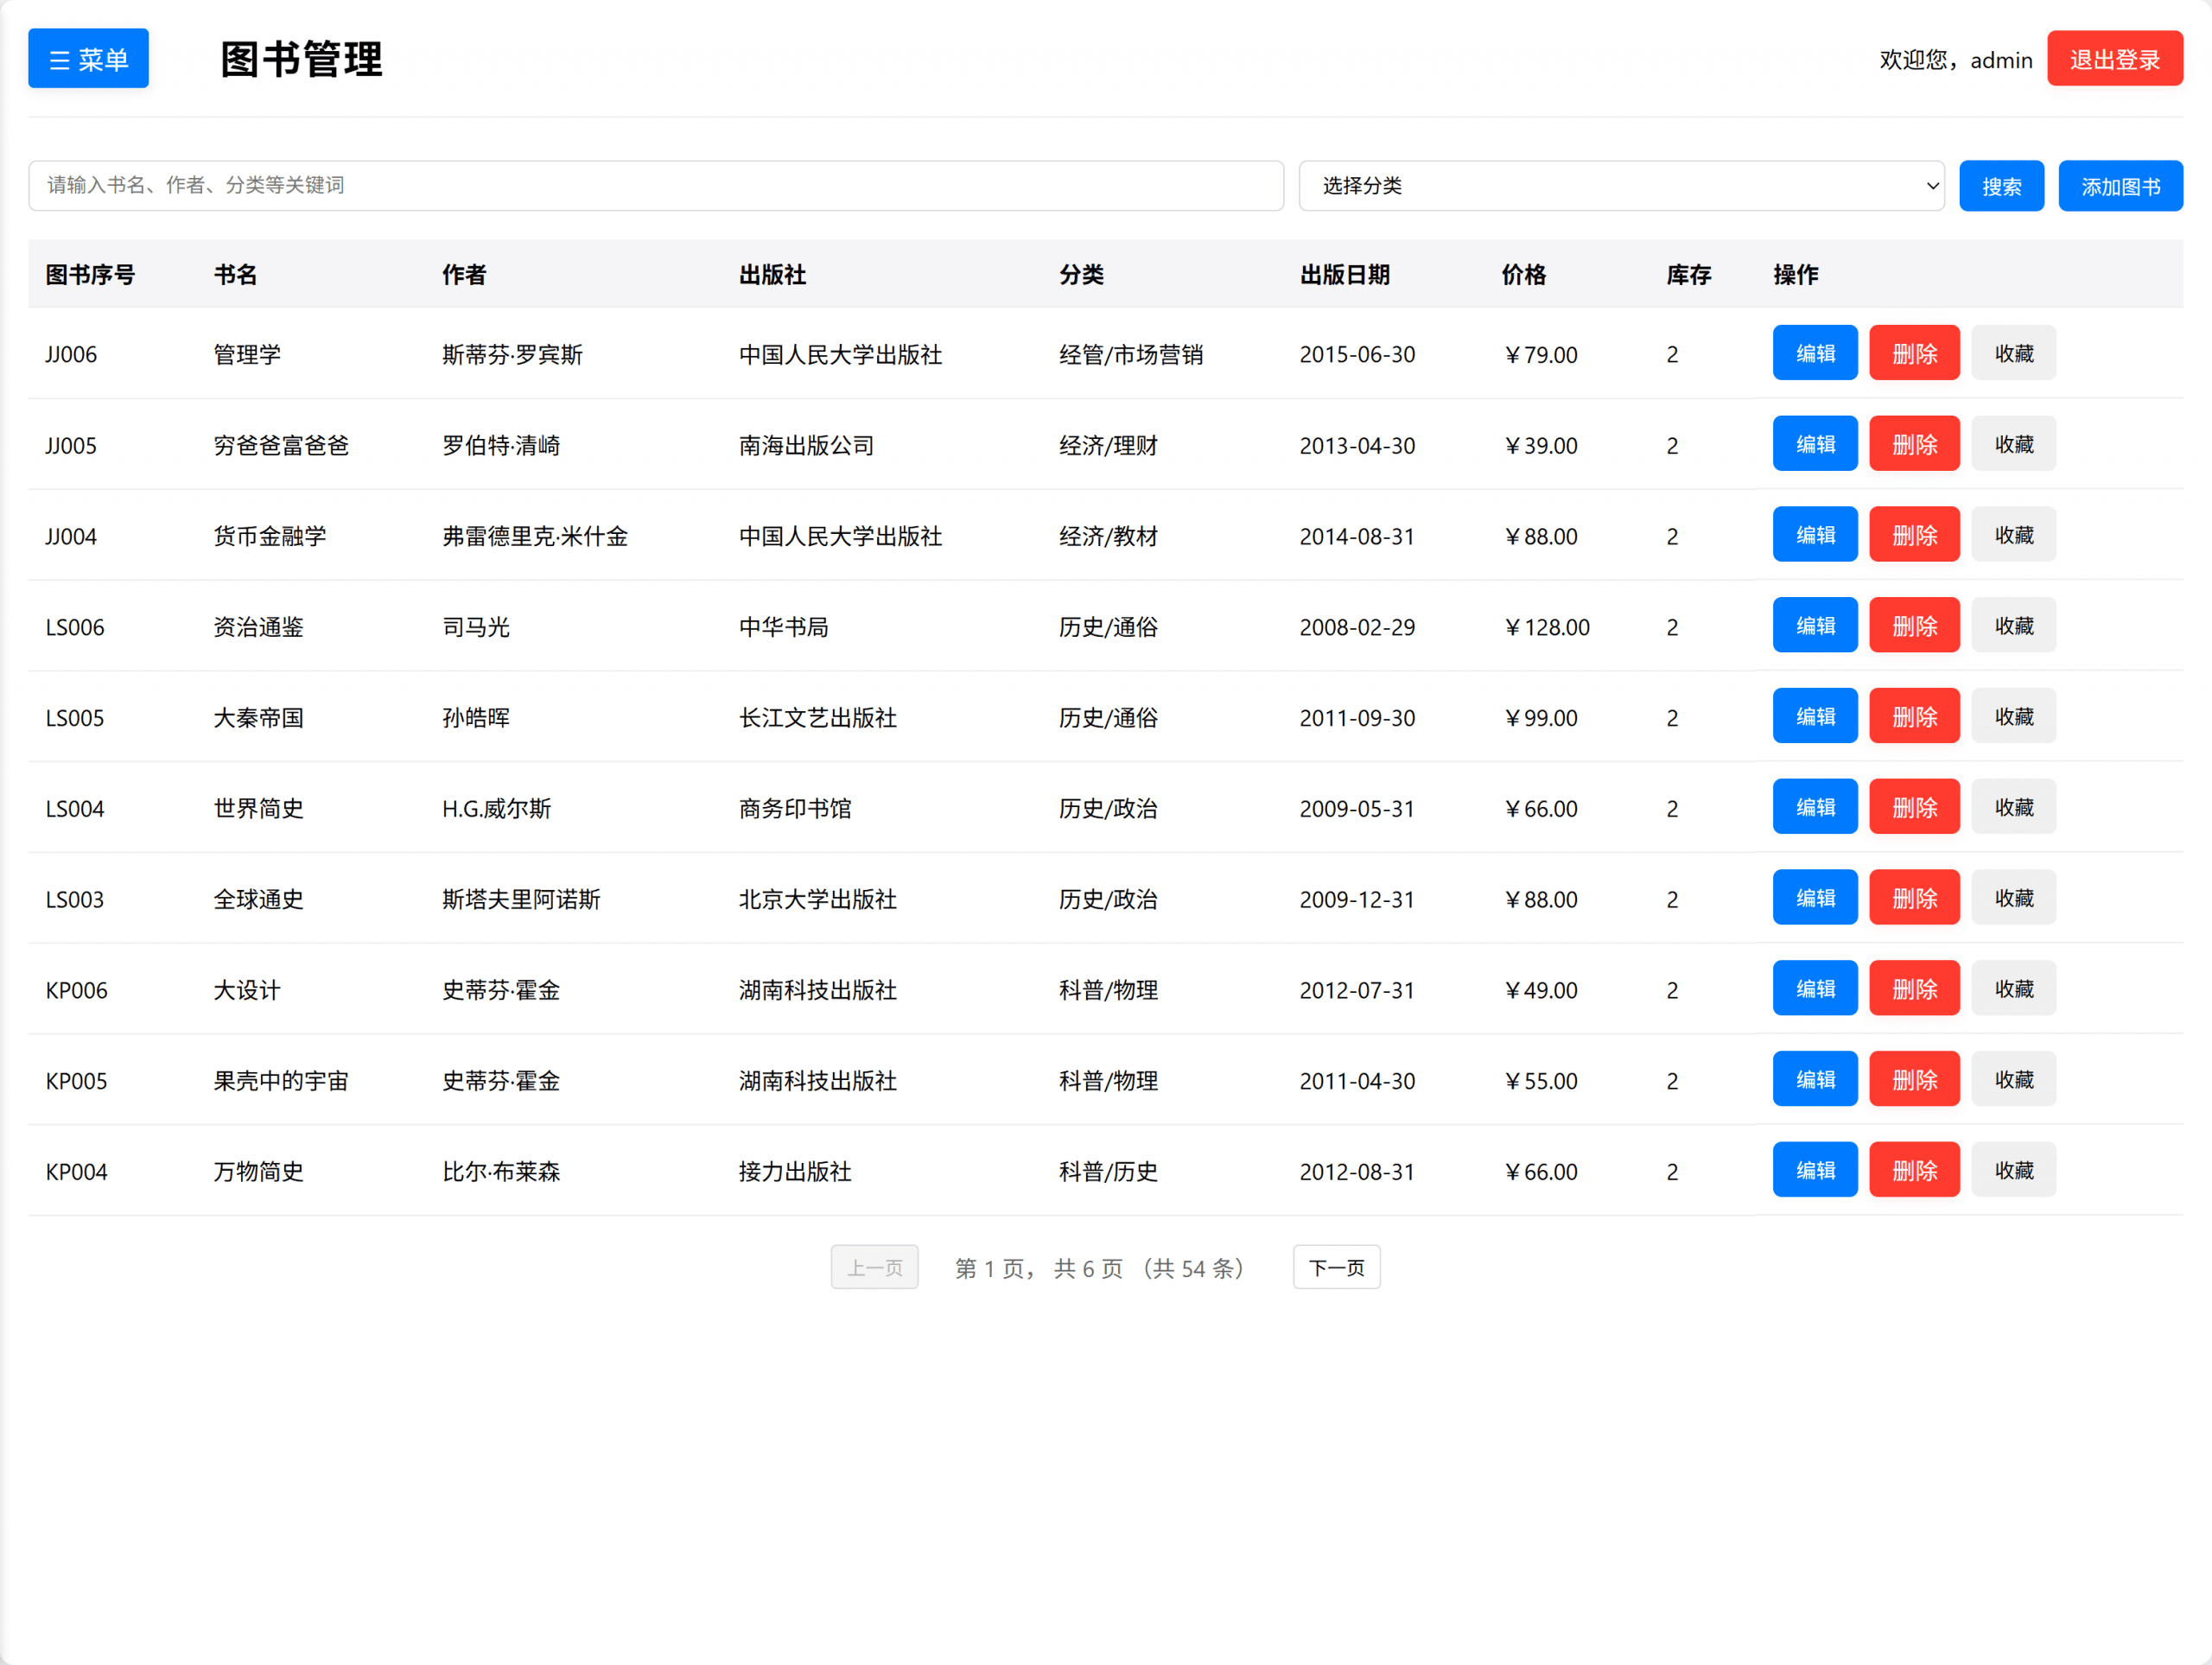This screenshot has height=1665, width=2212.
Task: Edit the book 管理学 by clicking 编辑
Action: click(x=1814, y=352)
